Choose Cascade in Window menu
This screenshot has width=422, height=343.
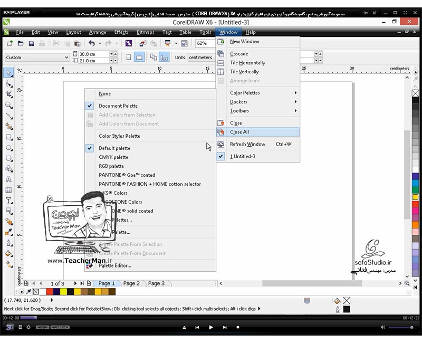[258, 54]
